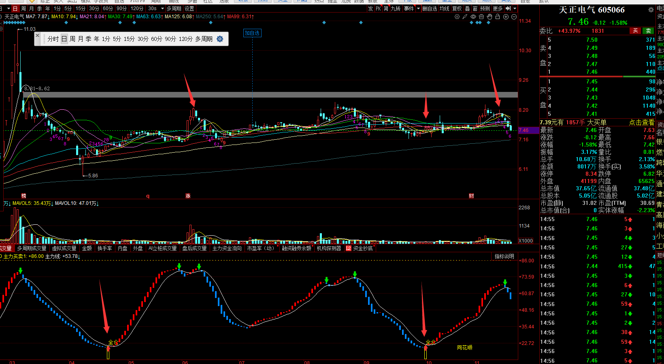The image size is (664, 364).
Task: Open 复权 adjustment option
Action: [457, 9]
